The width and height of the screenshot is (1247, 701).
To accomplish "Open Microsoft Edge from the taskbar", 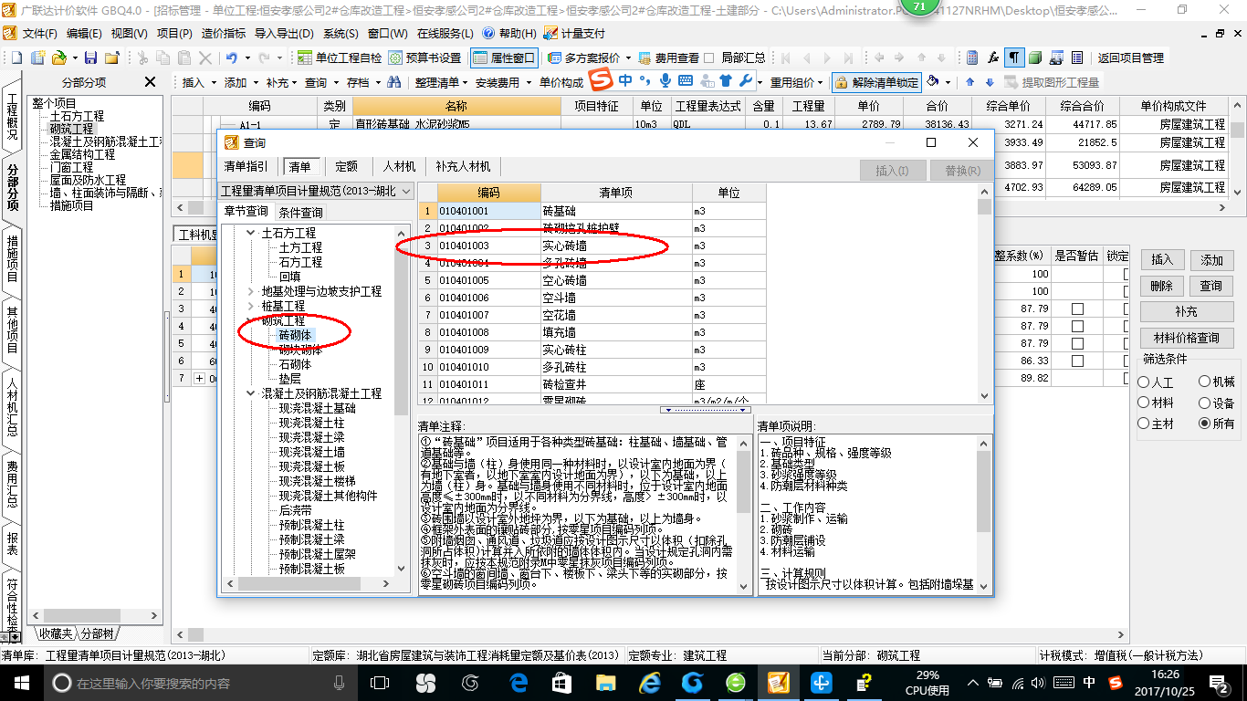I will (x=519, y=683).
